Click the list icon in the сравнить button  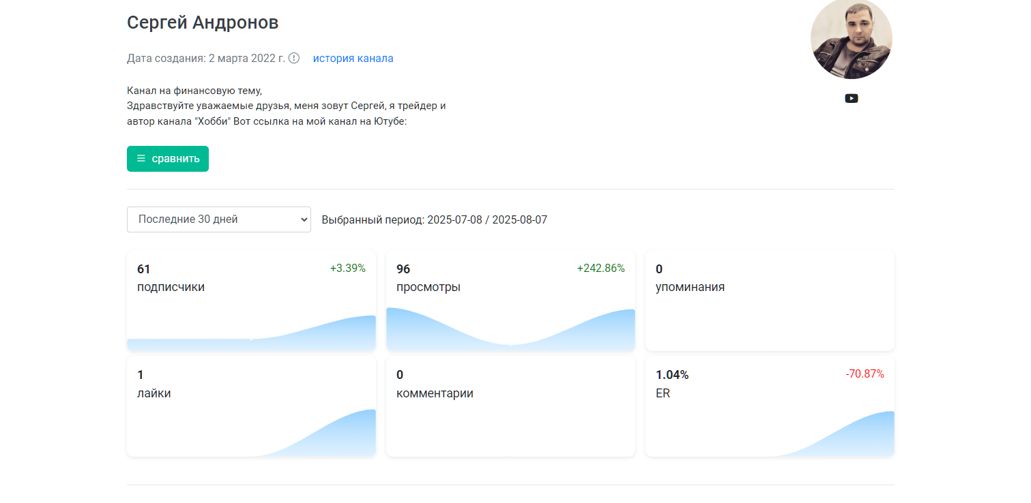click(x=141, y=158)
